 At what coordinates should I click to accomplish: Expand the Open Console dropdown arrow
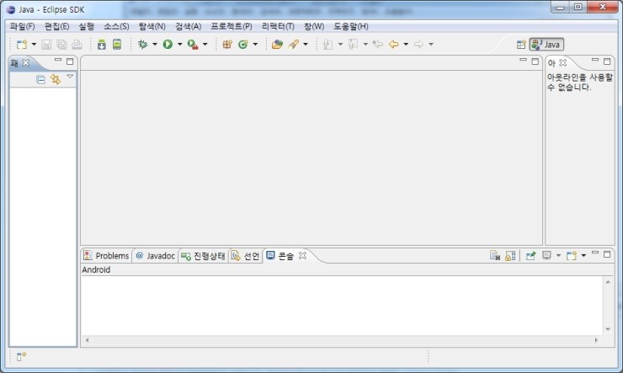click(583, 255)
